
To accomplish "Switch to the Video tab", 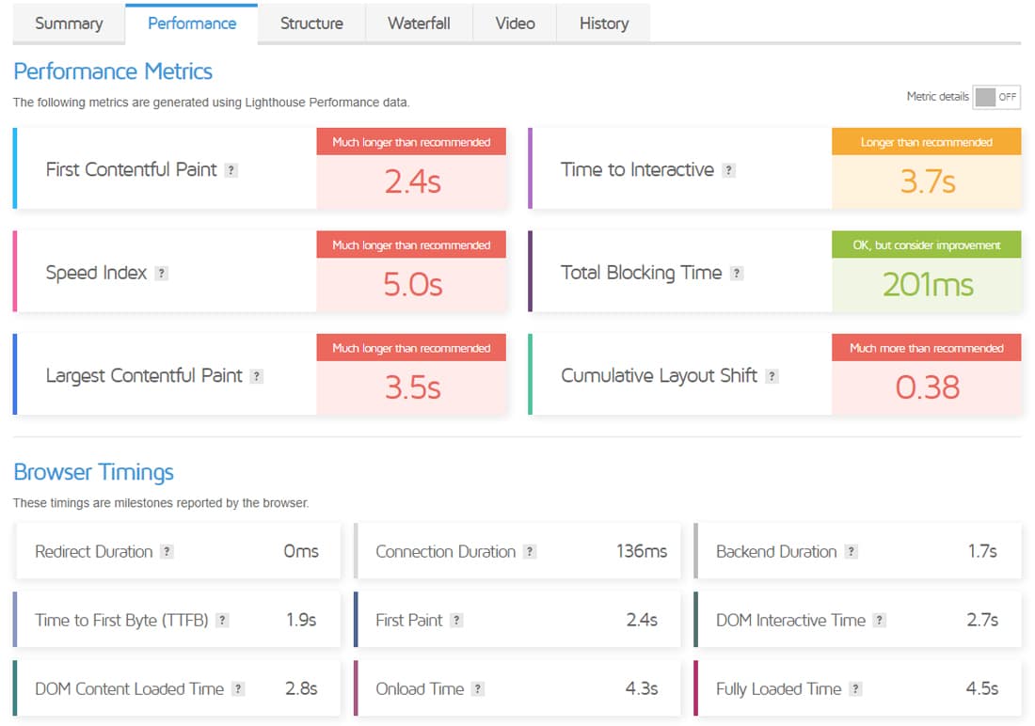I will pos(515,24).
